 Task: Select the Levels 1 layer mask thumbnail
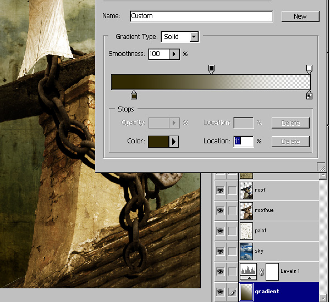pos(272,272)
